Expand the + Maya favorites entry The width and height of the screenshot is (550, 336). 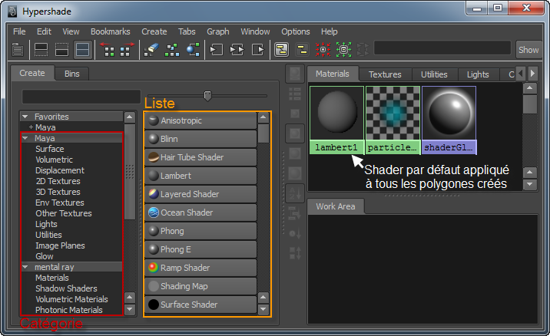(x=31, y=127)
